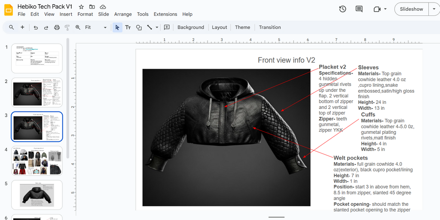Click the Redo arrow icon
Viewport: 440px width, 220px height.
46,27
